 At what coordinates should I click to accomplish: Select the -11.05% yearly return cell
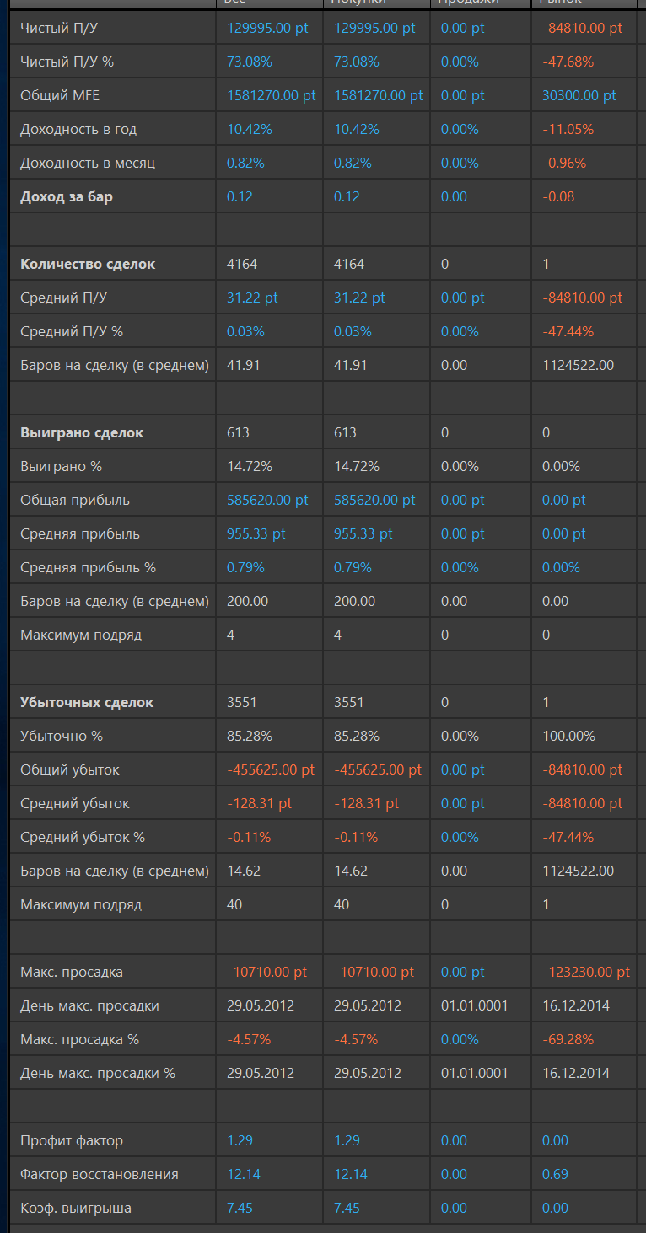click(568, 129)
